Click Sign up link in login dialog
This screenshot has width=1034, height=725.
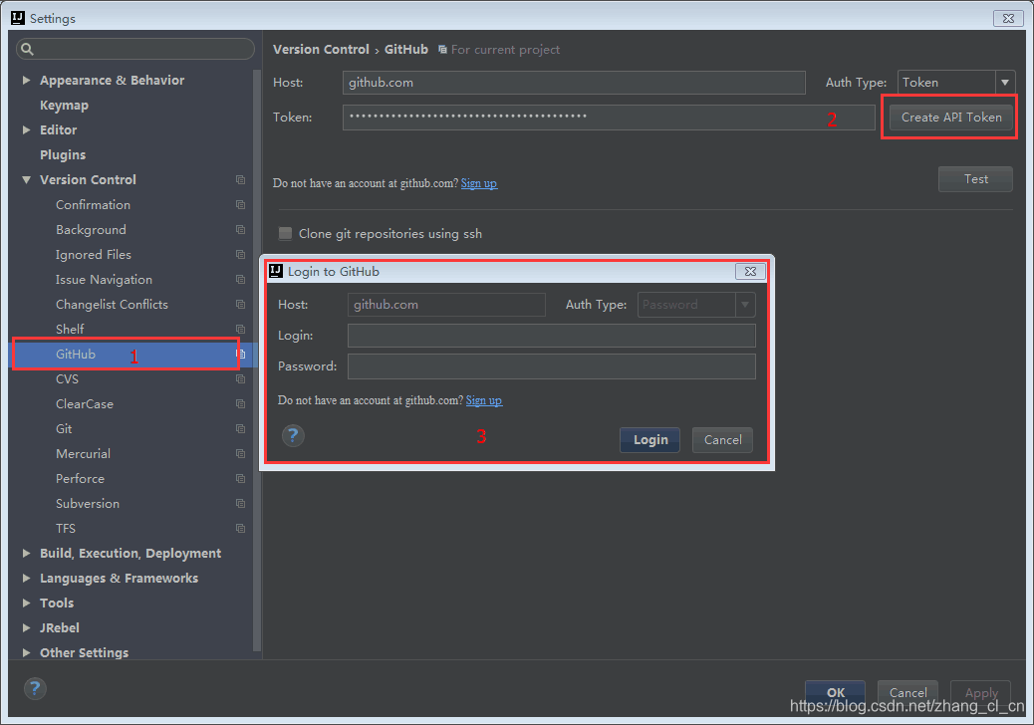click(x=484, y=400)
